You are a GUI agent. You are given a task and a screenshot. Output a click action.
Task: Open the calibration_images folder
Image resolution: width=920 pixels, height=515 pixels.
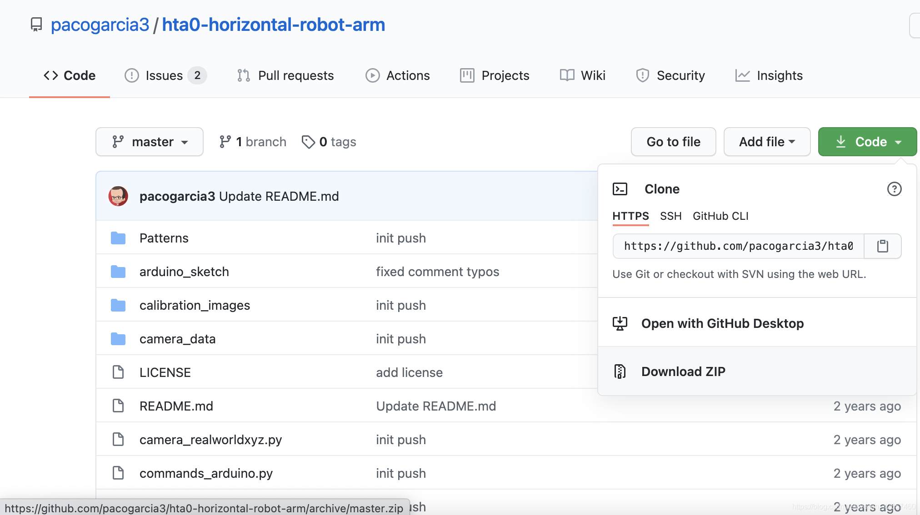click(x=195, y=305)
